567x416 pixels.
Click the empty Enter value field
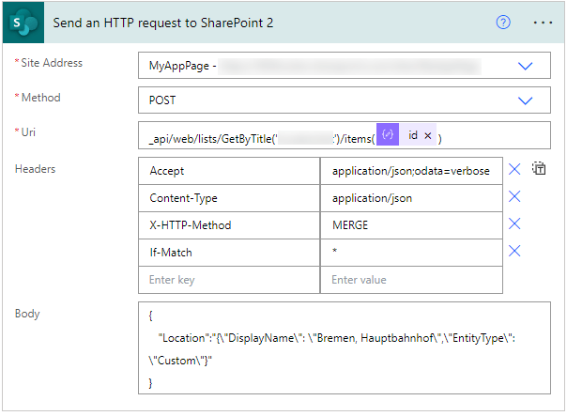411,280
